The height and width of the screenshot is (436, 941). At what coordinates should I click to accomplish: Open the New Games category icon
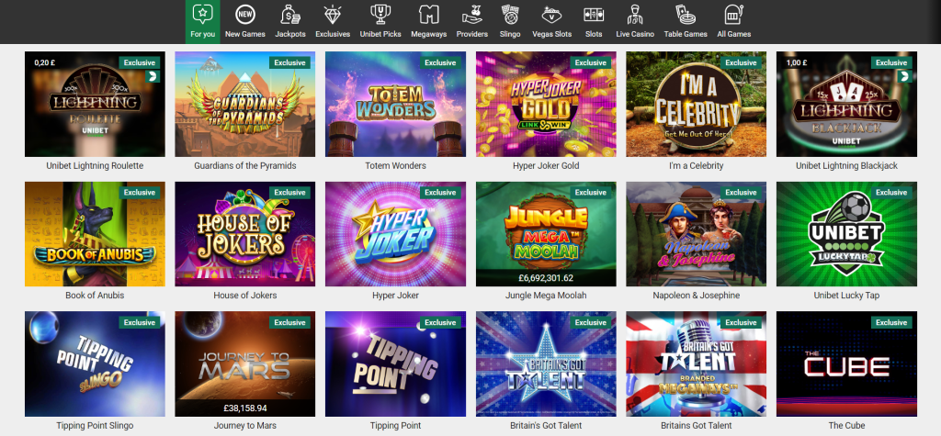[244, 14]
